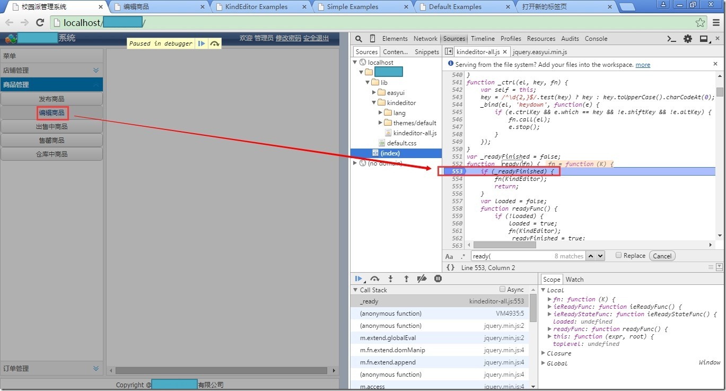Toggle device mode phone icon

(x=372, y=39)
